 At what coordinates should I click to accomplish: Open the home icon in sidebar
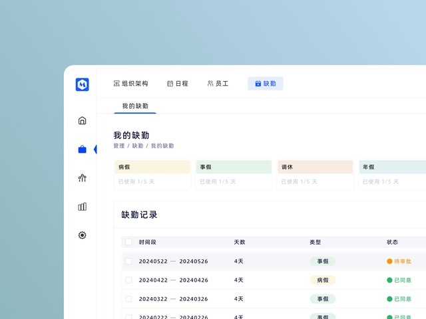tap(82, 121)
